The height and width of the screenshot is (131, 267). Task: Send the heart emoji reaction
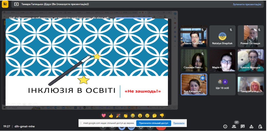point(104,115)
